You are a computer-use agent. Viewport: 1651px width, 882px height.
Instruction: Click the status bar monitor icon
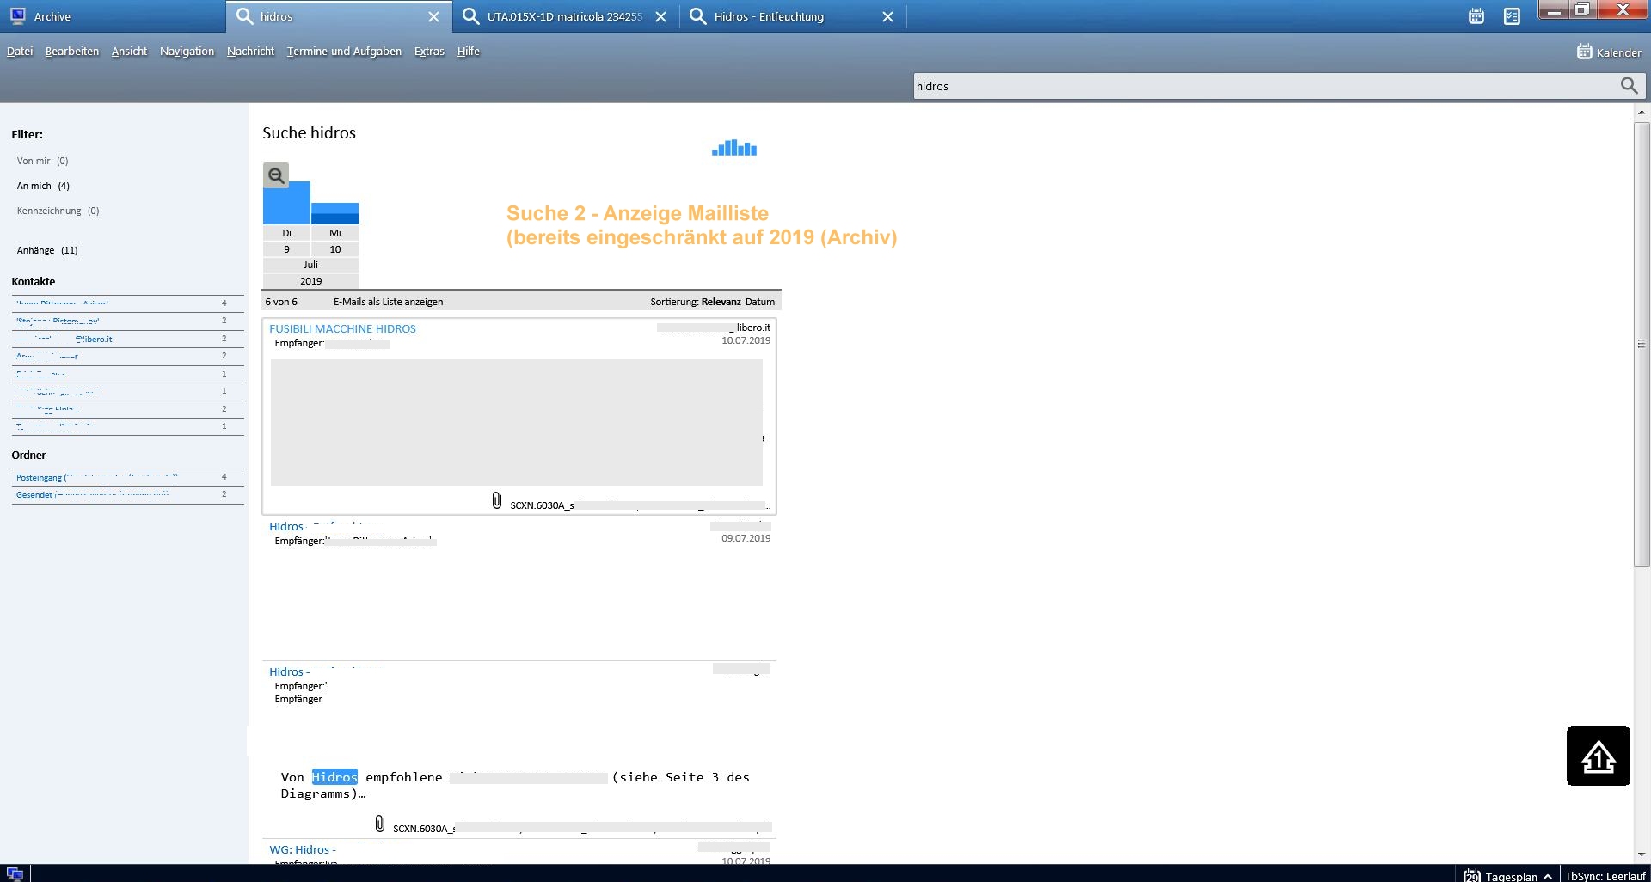coord(15,874)
